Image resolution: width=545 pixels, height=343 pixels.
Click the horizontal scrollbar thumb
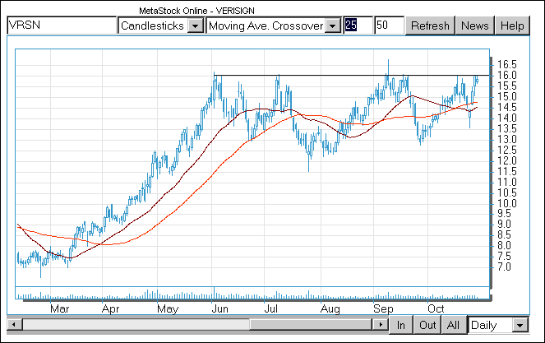(x=311, y=325)
